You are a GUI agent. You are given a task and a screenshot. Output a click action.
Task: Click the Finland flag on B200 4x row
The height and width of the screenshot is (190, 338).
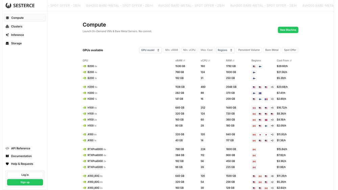(x=254, y=73)
